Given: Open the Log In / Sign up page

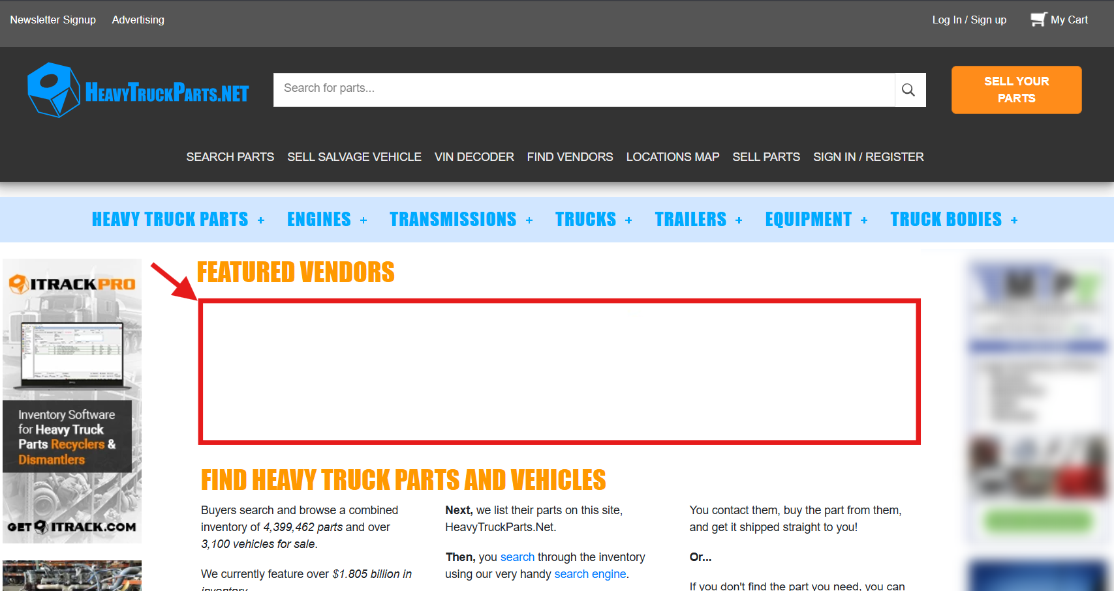Looking at the screenshot, I should click(969, 20).
